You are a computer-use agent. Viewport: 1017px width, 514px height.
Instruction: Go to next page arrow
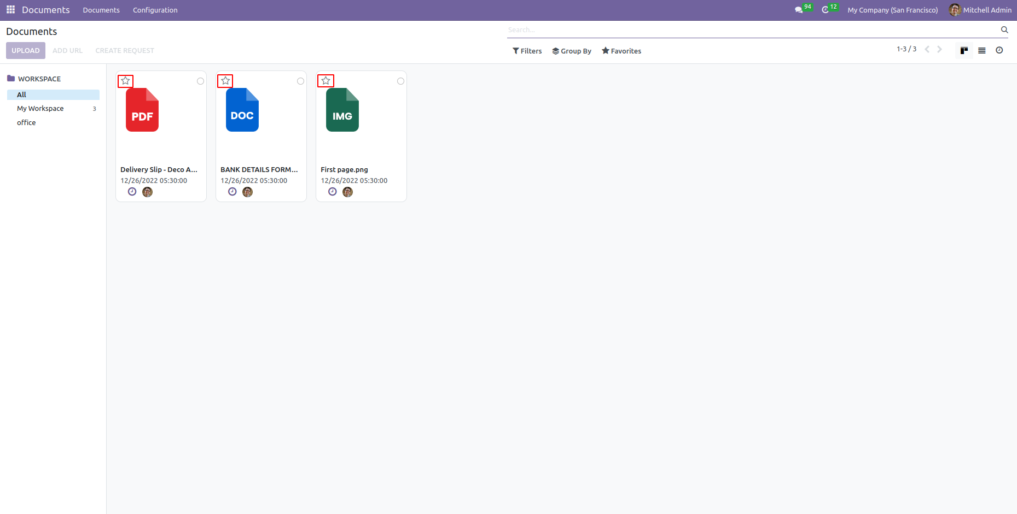click(x=939, y=49)
